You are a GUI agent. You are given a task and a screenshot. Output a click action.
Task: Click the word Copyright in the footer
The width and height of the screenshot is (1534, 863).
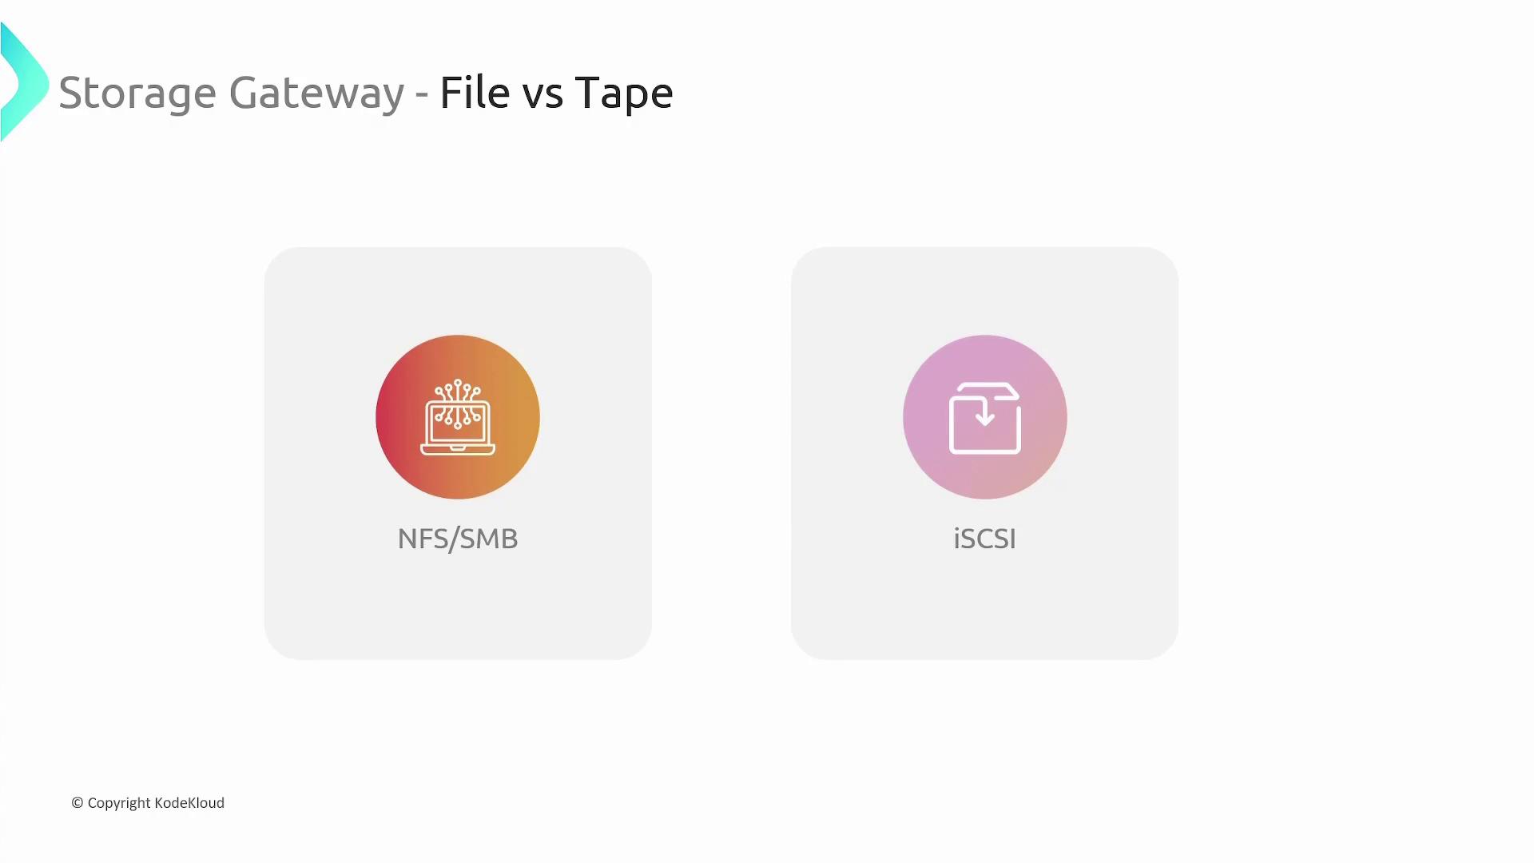point(119,804)
